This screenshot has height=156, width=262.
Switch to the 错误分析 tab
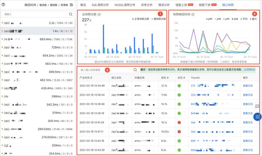[164, 5]
